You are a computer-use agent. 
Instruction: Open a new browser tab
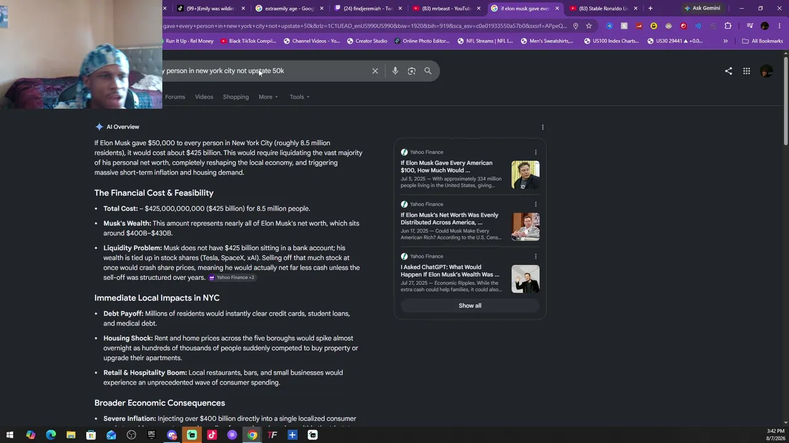click(x=650, y=8)
